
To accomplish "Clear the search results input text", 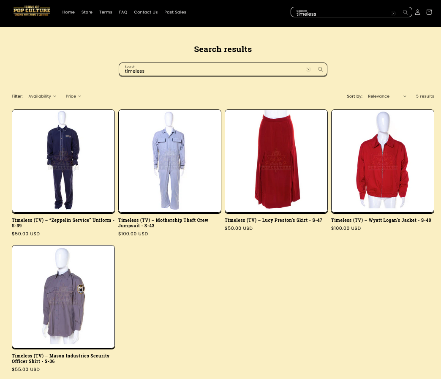I will (x=308, y=69).
